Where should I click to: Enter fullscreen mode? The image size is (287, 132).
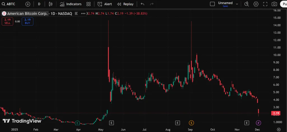[x=265, y=4]
